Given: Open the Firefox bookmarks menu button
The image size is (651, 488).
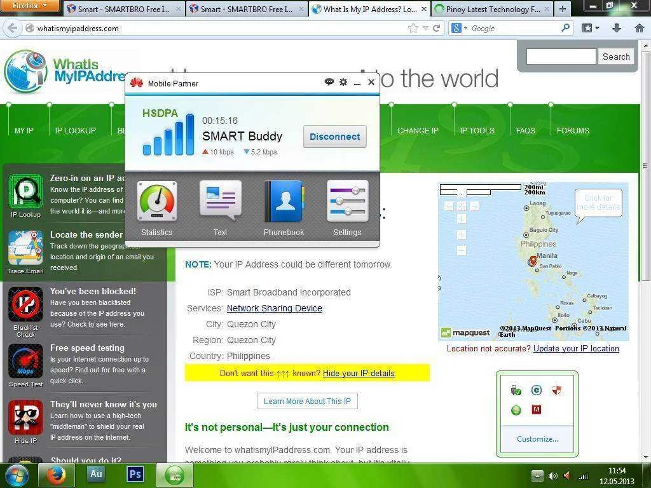Looking at the screenshot, I should (591, 28).
